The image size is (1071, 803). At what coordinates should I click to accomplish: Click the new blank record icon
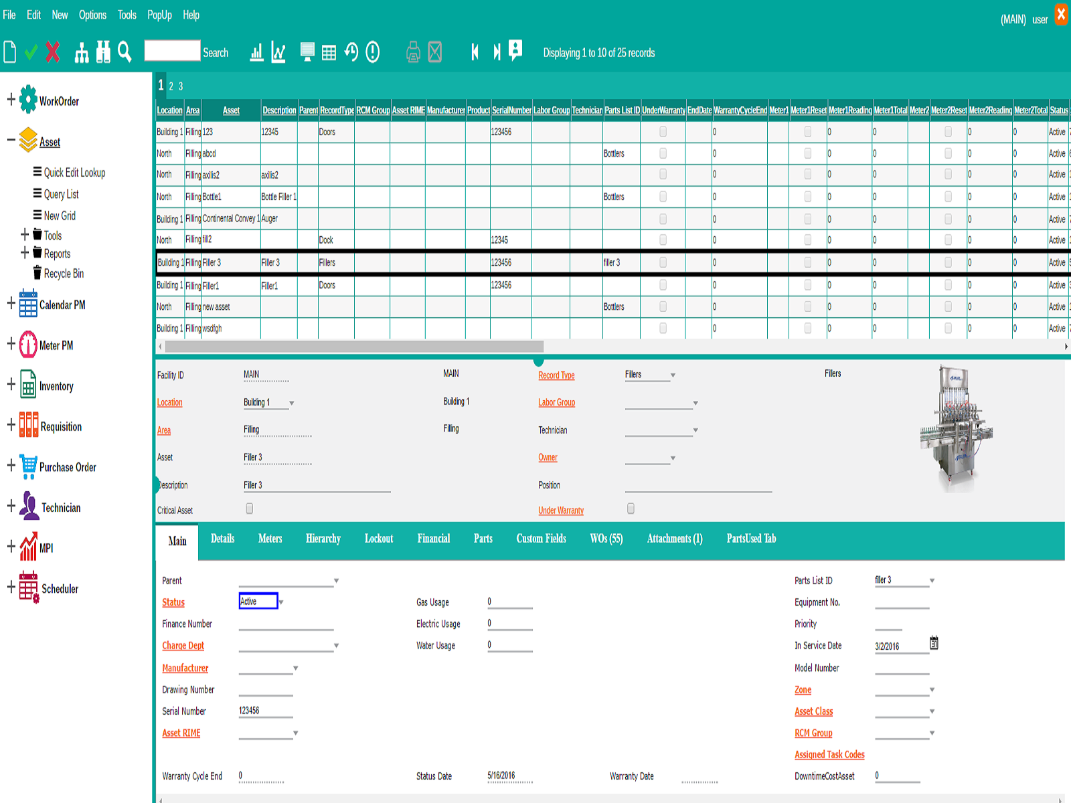tap(9, 52)
